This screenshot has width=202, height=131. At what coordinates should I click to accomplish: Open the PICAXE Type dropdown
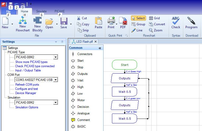pos(55,57)
